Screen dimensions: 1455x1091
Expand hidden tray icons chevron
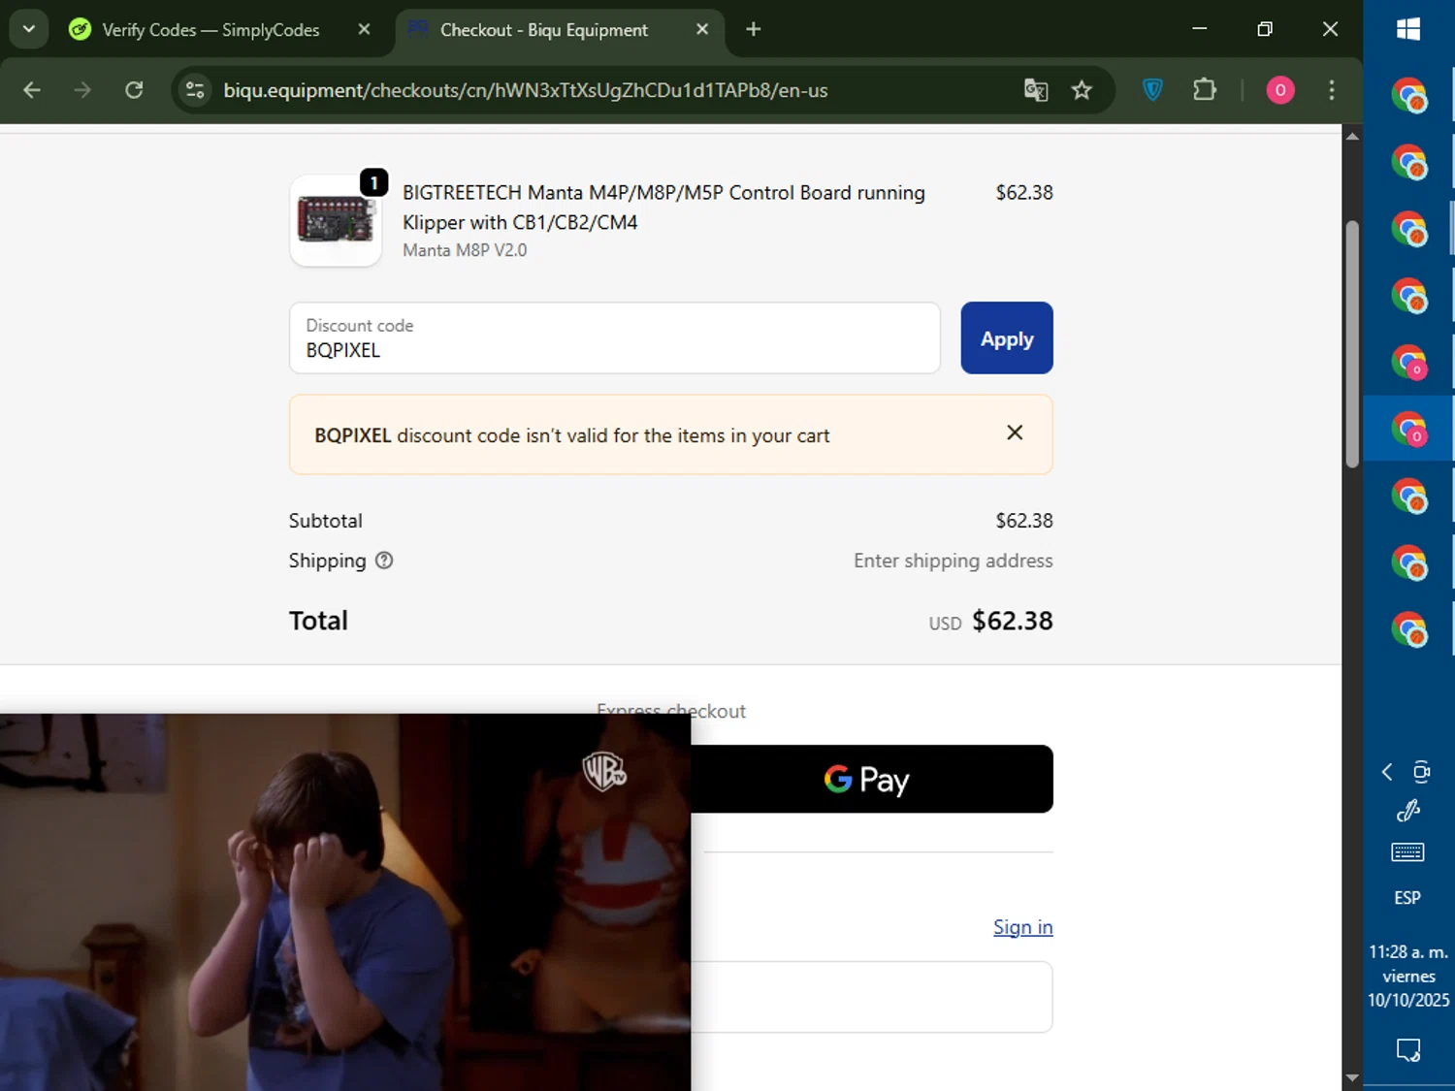click(1387, 772)
